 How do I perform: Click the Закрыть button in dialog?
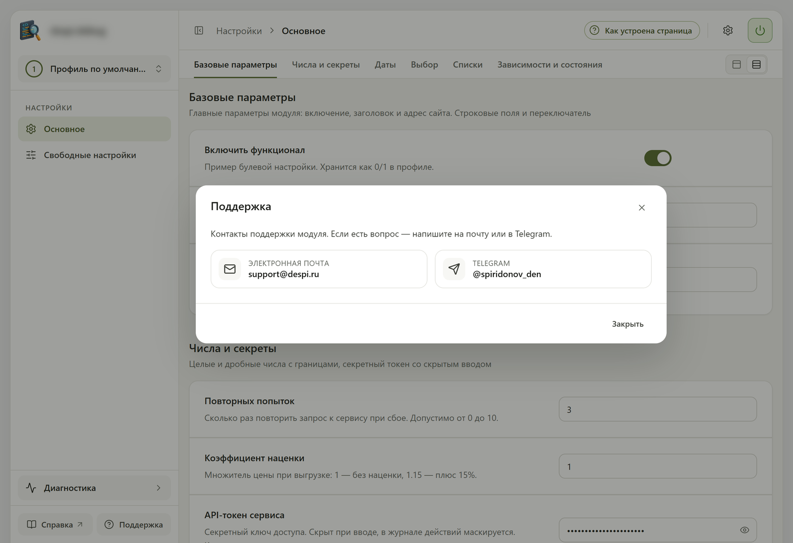click(x=627, y=324)
